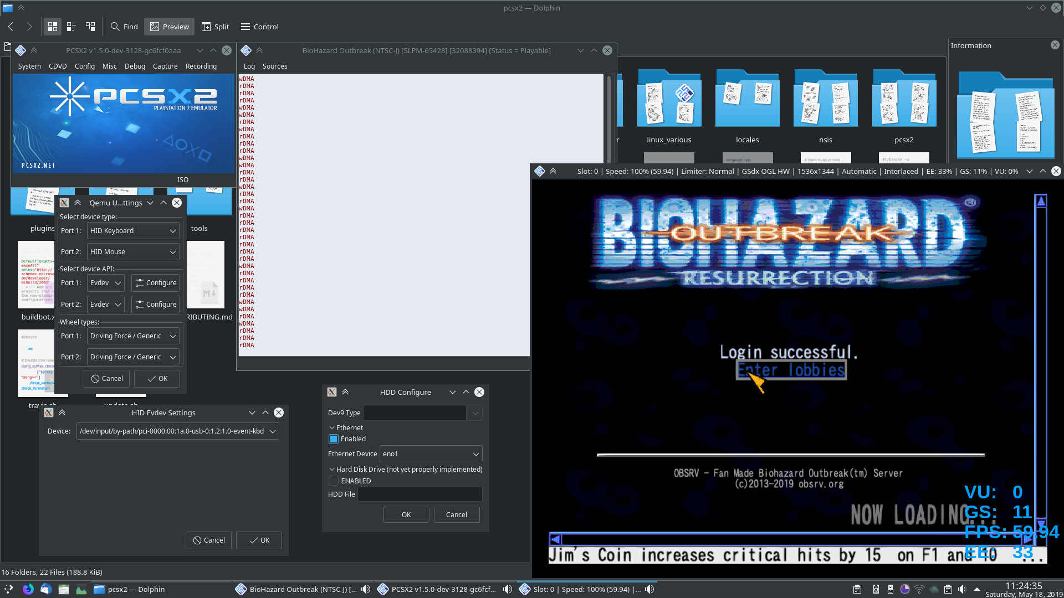Viewport: 1064px width, 598px height.
Task: Open the Capture menu in PCSX2
Action: point(165,66)
